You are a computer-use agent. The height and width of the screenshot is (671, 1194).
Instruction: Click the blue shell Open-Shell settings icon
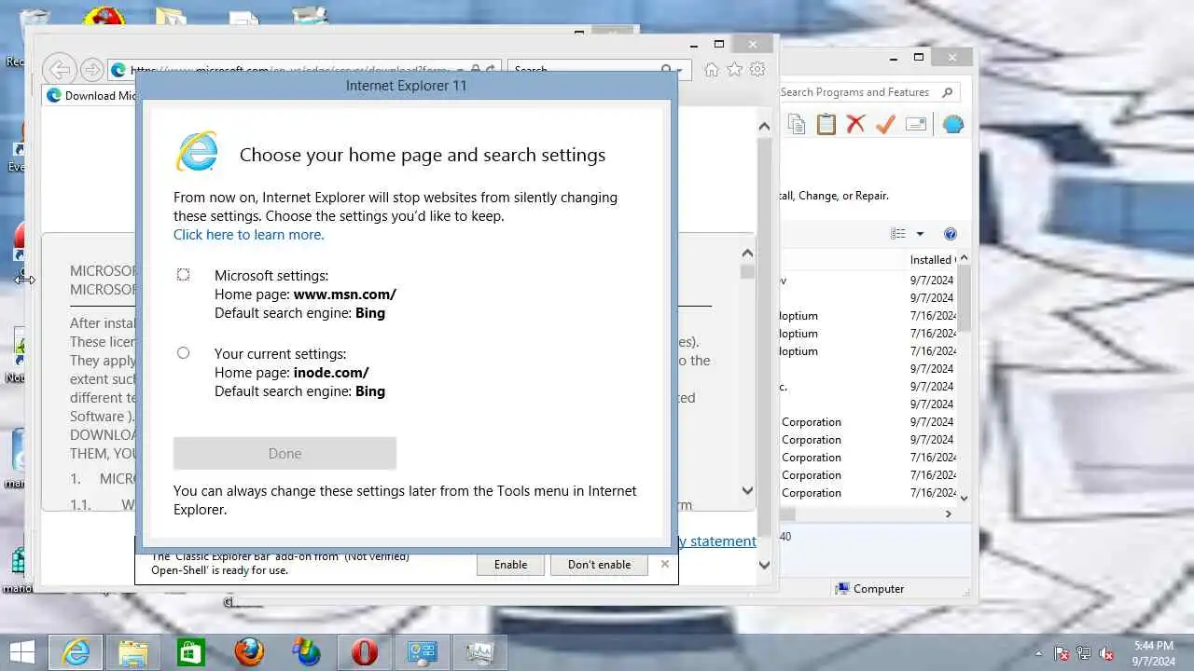(952, 124)
